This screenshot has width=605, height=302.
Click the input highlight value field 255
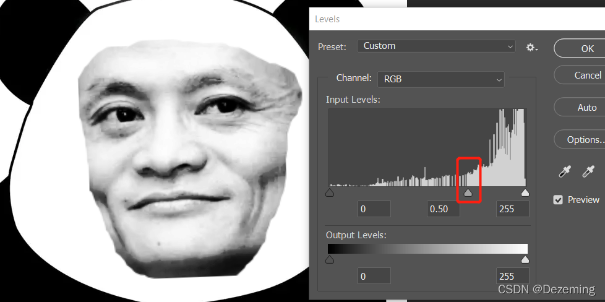coord(512,209)
